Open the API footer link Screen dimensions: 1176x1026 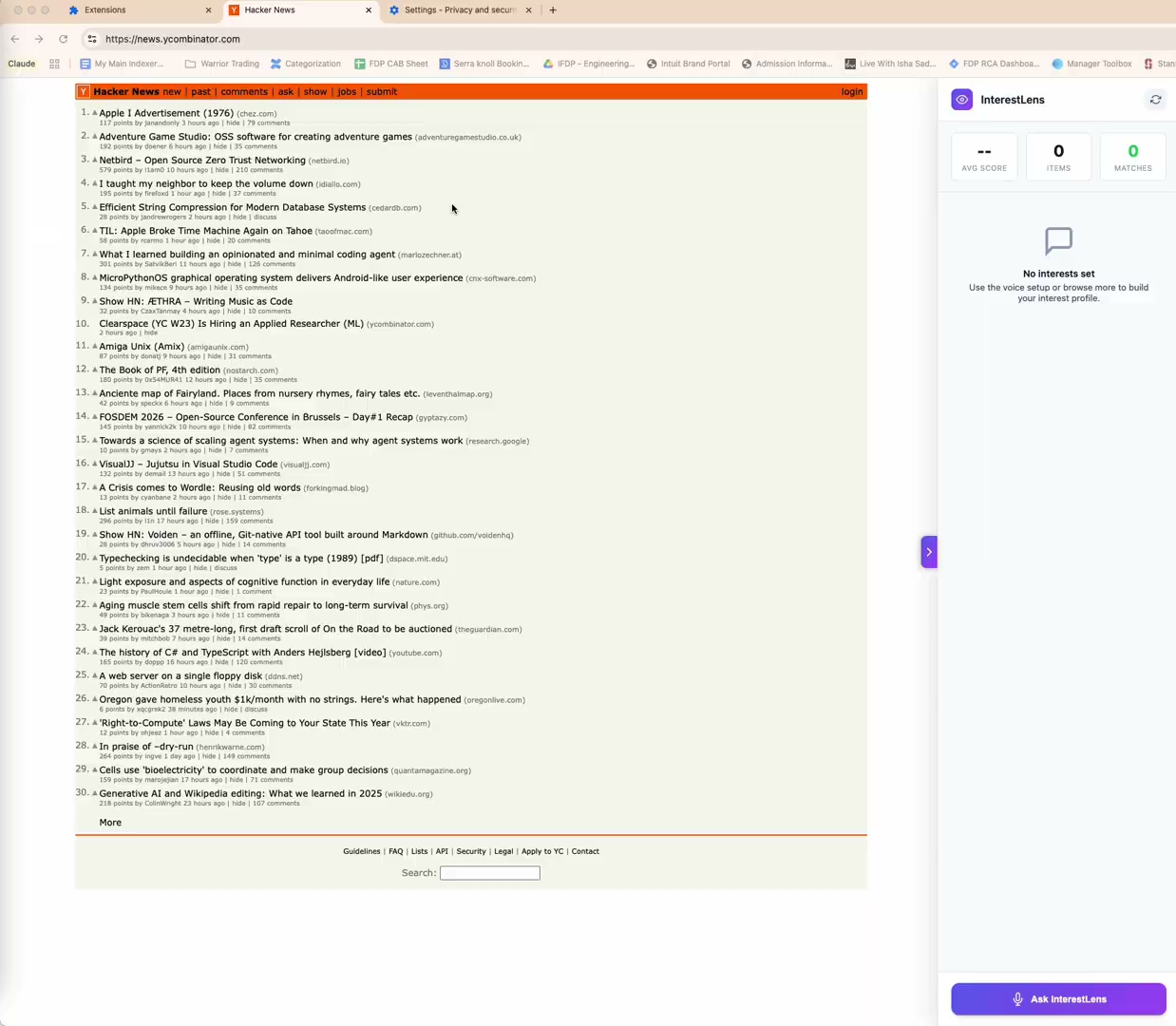[x=442, y=851]
